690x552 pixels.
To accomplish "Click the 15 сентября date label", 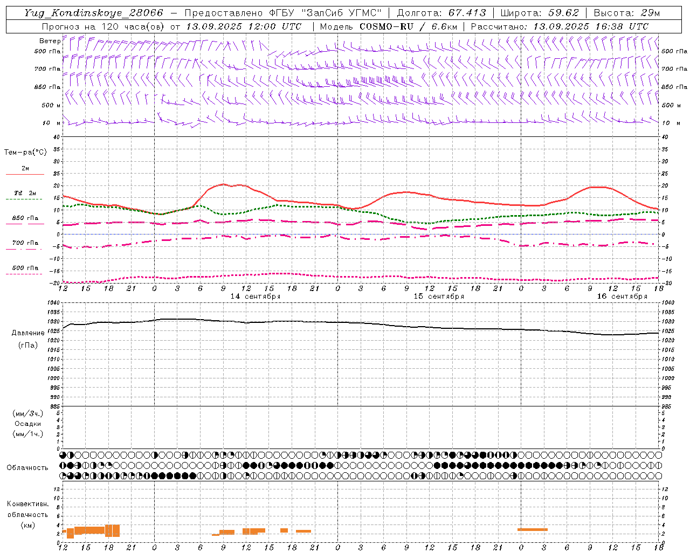I will [x=439, y=296].
